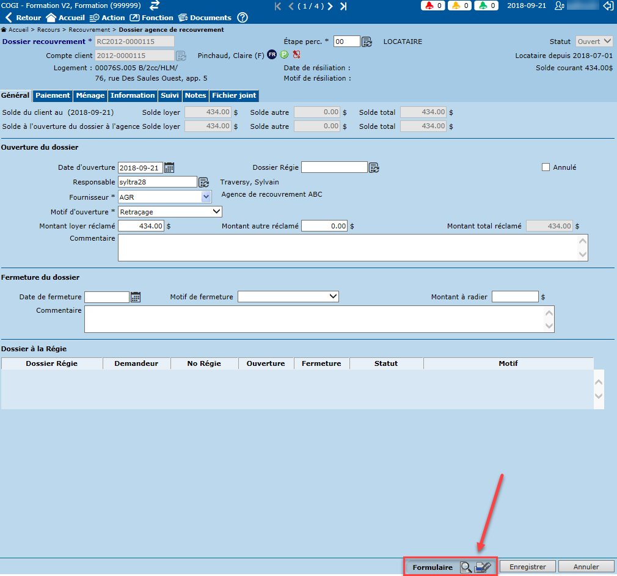The width and height of the screenshot is (617, 576).
Task: Open the Fichier joint tab
Action: (234, 95)
